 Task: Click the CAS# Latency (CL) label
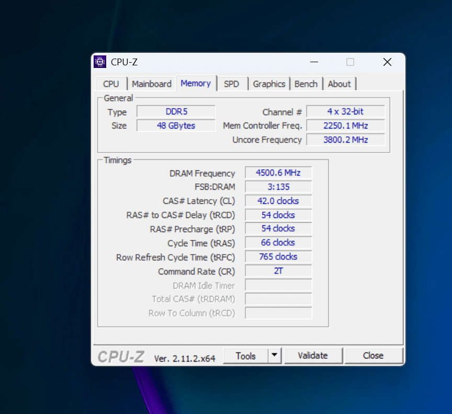click(199, 201)
